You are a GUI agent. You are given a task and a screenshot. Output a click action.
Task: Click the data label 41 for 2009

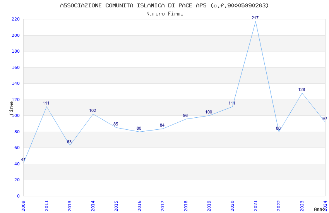23,160
